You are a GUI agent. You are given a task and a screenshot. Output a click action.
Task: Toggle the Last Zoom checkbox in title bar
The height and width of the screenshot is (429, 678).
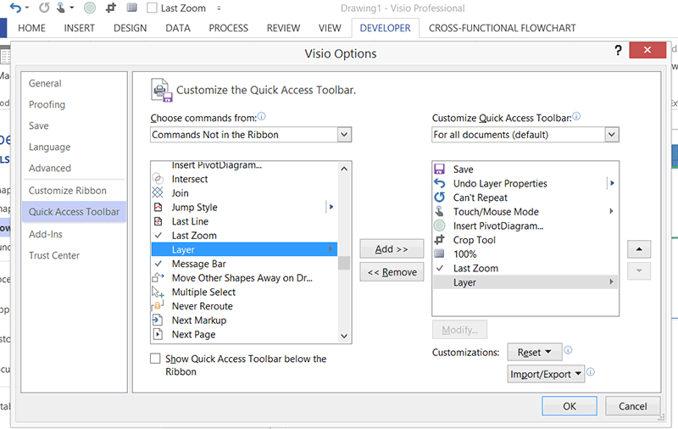pyautogui.click(x=152, y=8)
